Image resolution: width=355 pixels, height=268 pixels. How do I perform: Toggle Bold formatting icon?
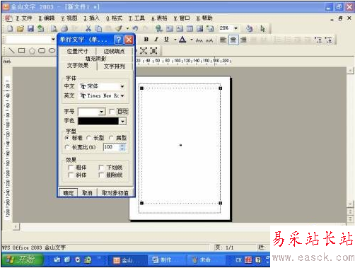point(146,40)
